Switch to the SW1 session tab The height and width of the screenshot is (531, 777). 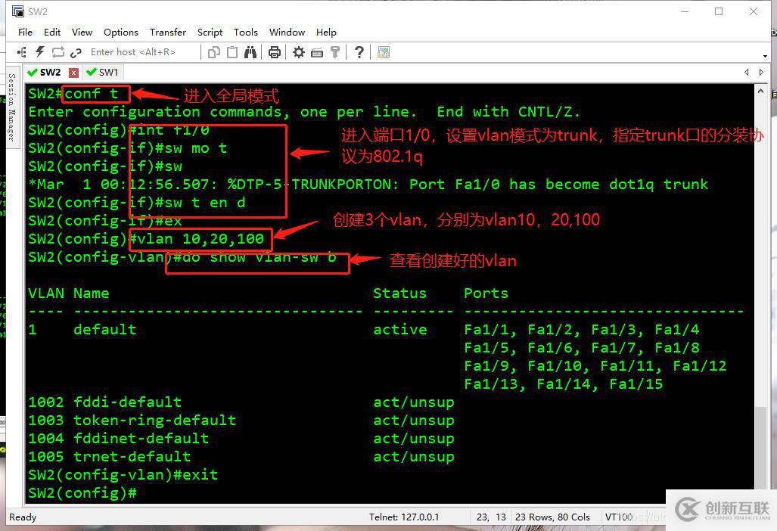pyautogui.click(x=102, y=73)
